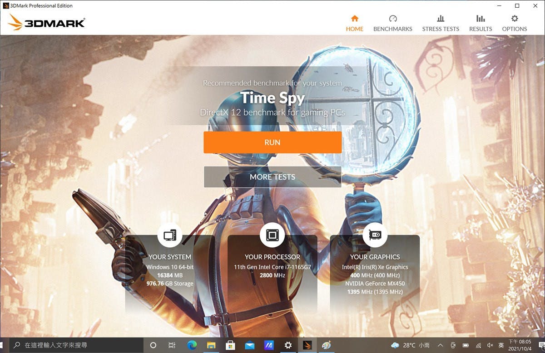The image size is (545, 353).
Task: Click the Your Processor chip icon
Action: [x=272, y=235]
